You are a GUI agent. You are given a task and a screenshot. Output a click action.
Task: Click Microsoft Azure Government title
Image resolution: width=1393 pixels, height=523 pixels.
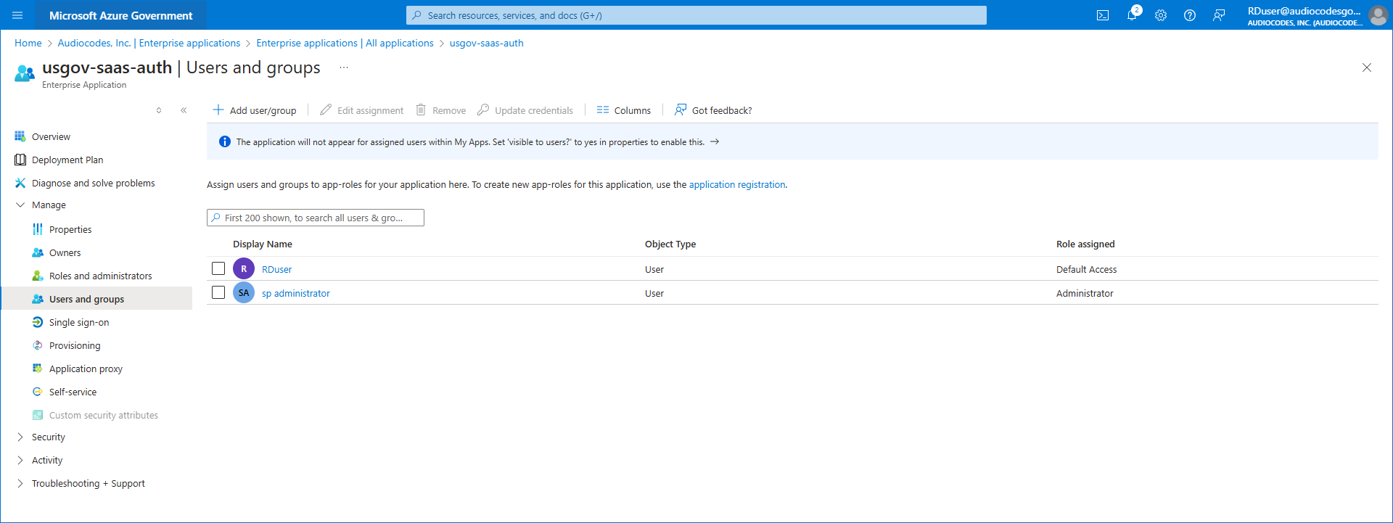pos(121,15)
